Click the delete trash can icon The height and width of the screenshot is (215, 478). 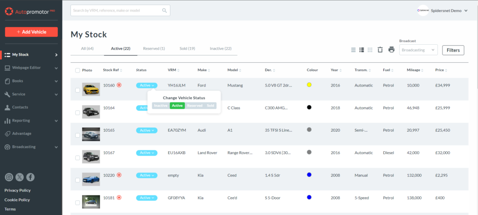380,50
